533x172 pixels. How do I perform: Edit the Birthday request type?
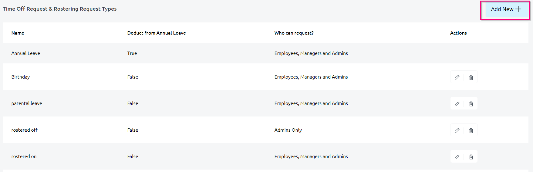point(457,77)
